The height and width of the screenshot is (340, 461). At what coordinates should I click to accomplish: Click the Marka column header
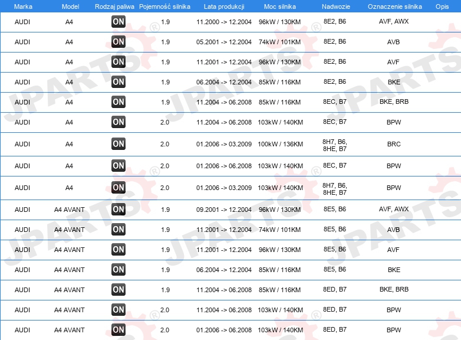tap(23, 6)
